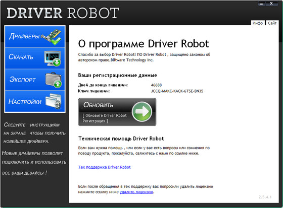Close the Driver Robot window
The width and height of the screenshot is (283, 208).
(x=271, y=3)
